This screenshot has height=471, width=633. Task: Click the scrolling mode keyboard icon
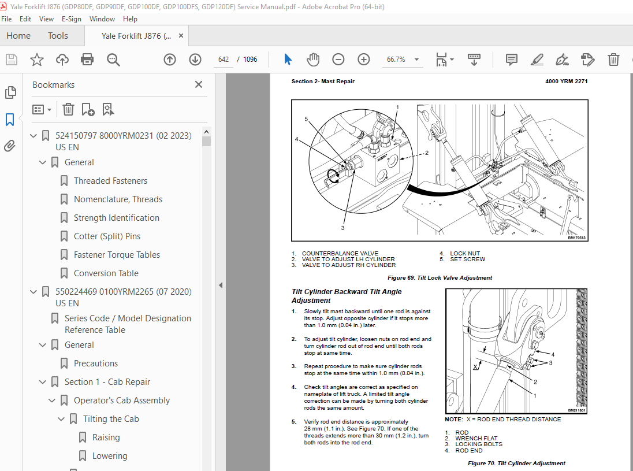coord(474,60)
